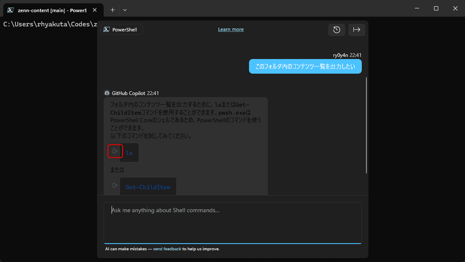This screenshot has width=465, height=262.
Task: Open a new terminal tab with plus
Action: (x=112, y=10)
